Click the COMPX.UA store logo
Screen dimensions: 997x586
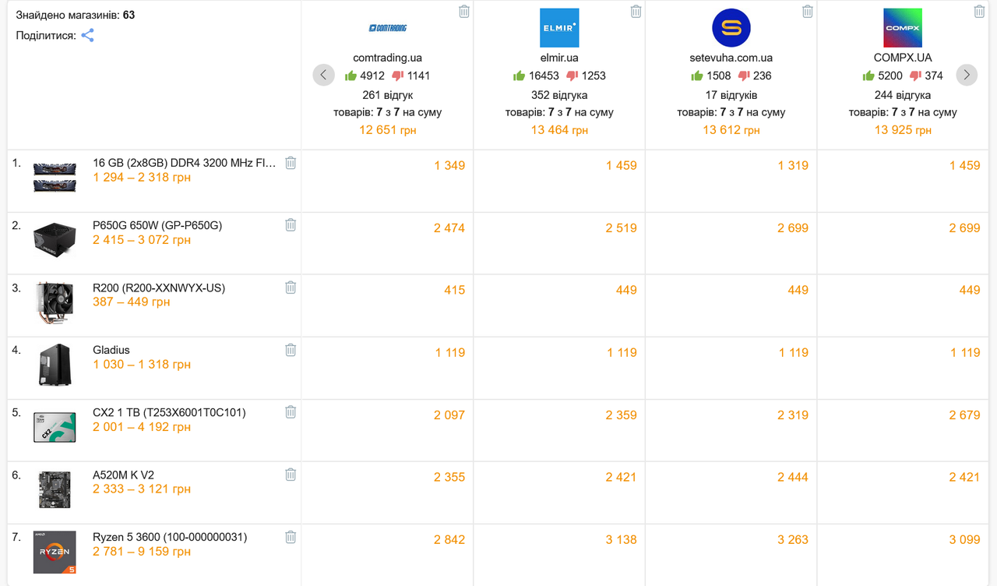coord(903,28)
